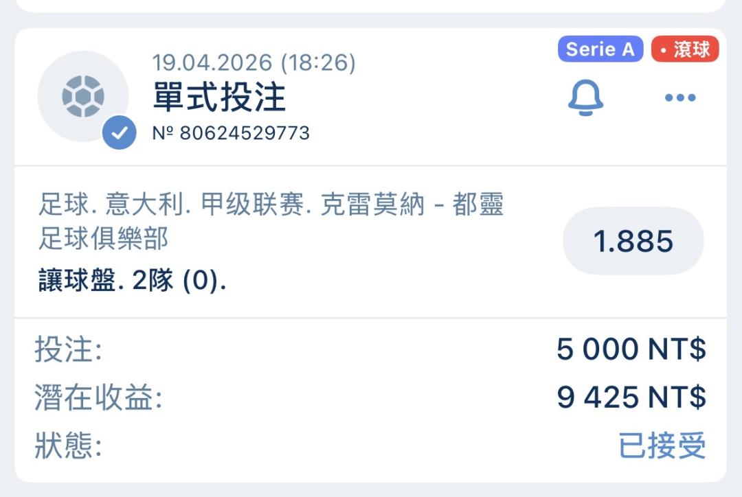Tap the 5 000 NT$ stake amount
Image resolution: width=742 pixels, height=497 pixels.
(x=631, y=349)
